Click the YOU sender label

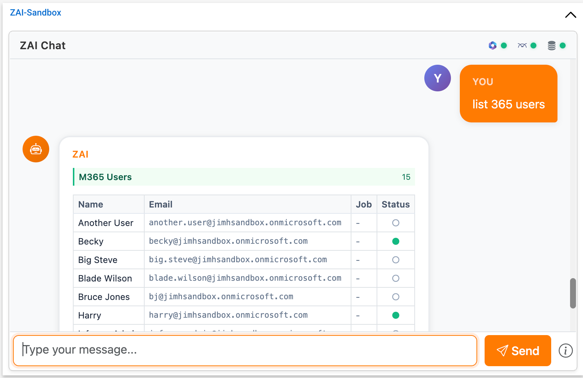(483, 82)
